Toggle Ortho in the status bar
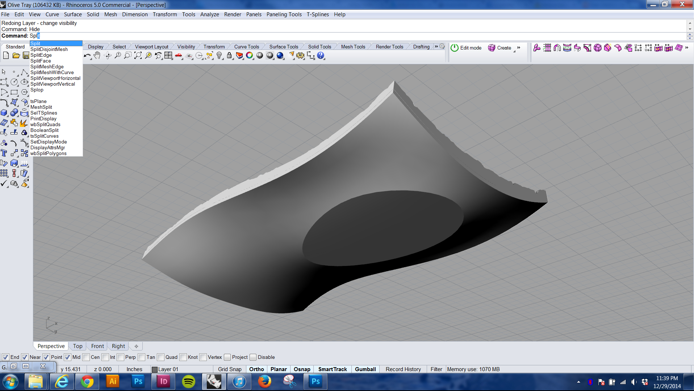The width and height of the screenshot is (694, 391). [256, 369]
